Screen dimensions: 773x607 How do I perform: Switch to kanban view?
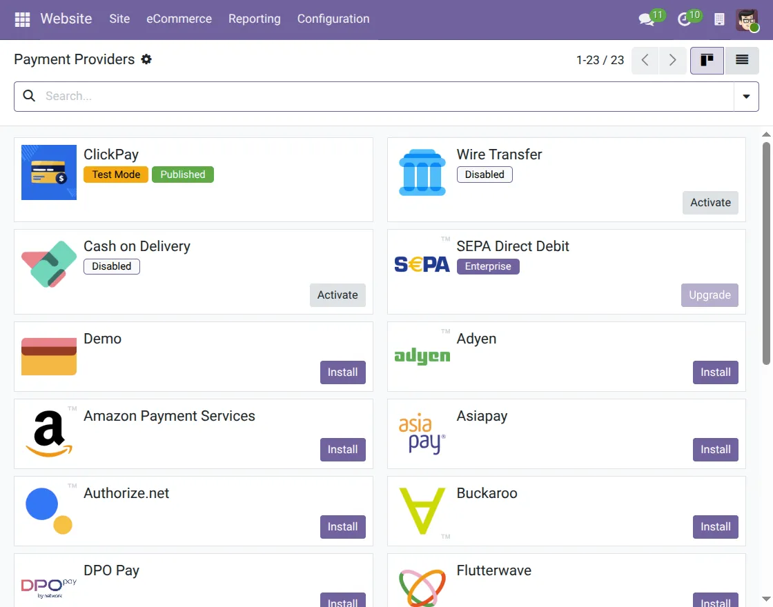pyautogui.click(x=707, y=60)
